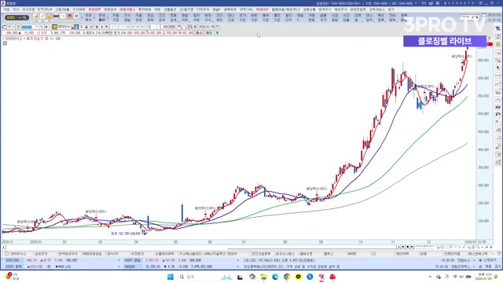Click the yellow lock icon in the top toolbar

click(49, 16)
